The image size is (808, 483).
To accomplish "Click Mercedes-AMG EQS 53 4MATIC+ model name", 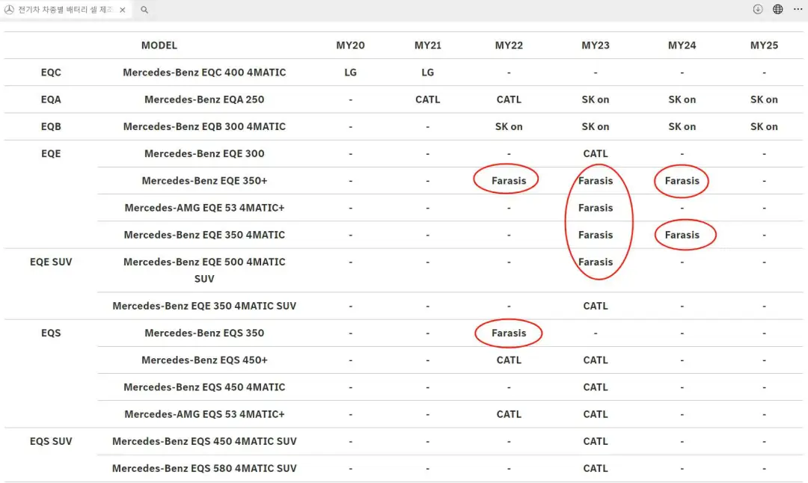I will 204,414.
